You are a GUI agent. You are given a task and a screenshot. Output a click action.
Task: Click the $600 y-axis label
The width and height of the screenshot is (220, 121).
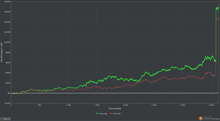tap(8, 63)
